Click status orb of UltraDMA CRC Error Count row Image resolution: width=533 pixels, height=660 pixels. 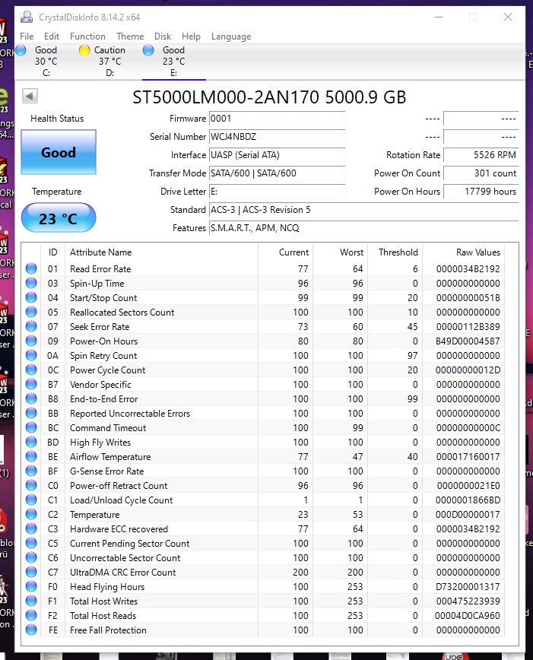point(31,572)
